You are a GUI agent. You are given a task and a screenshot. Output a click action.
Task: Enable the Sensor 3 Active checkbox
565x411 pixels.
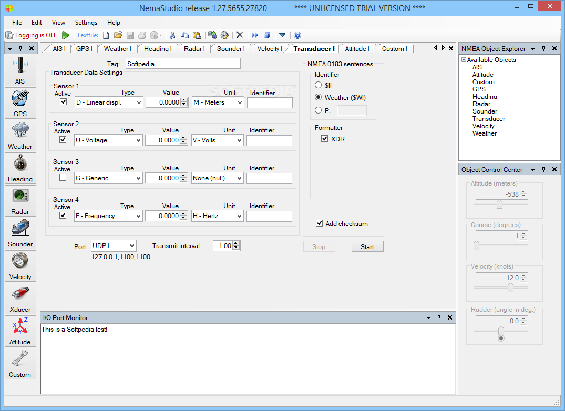pos(63,177)
